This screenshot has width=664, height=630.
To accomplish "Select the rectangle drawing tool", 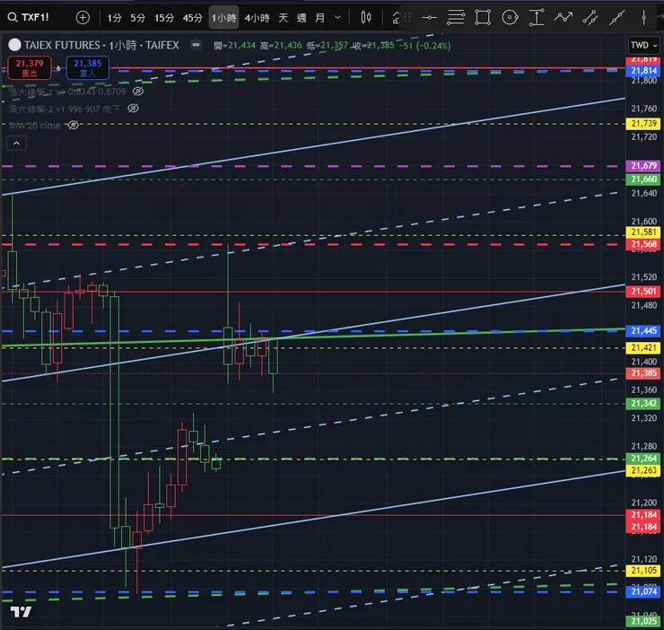I will 483,17.
